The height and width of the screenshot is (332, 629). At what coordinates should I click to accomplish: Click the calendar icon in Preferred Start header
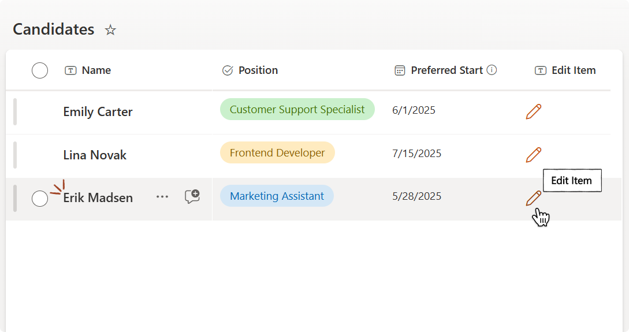coord(400,70)
